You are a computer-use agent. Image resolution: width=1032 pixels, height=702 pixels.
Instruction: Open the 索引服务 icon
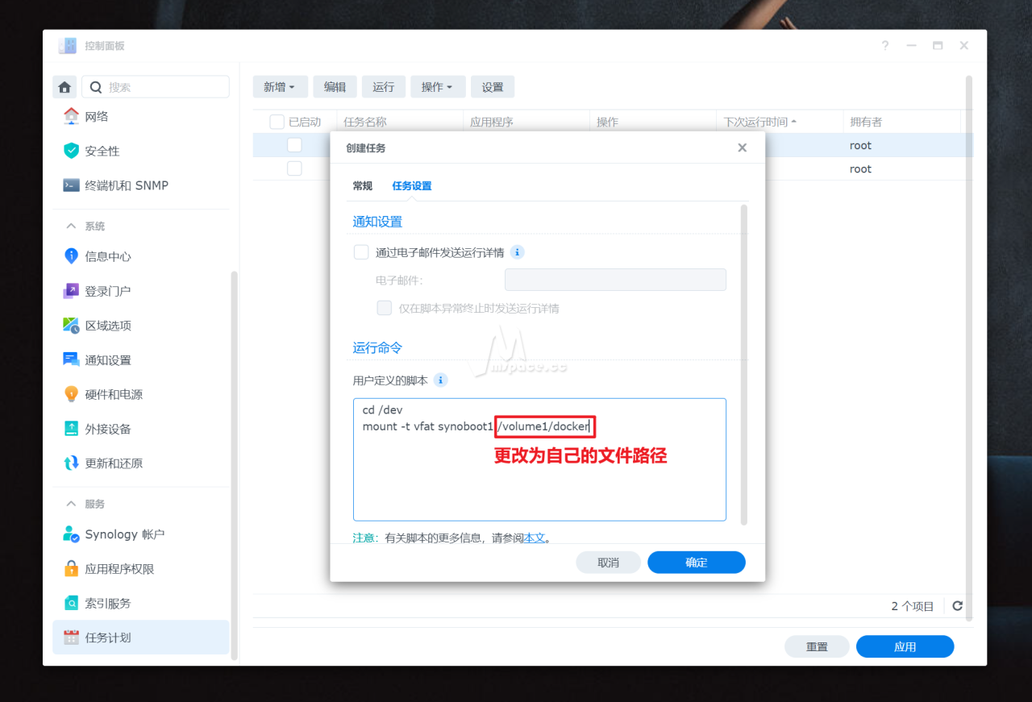(x=71, y=603)
